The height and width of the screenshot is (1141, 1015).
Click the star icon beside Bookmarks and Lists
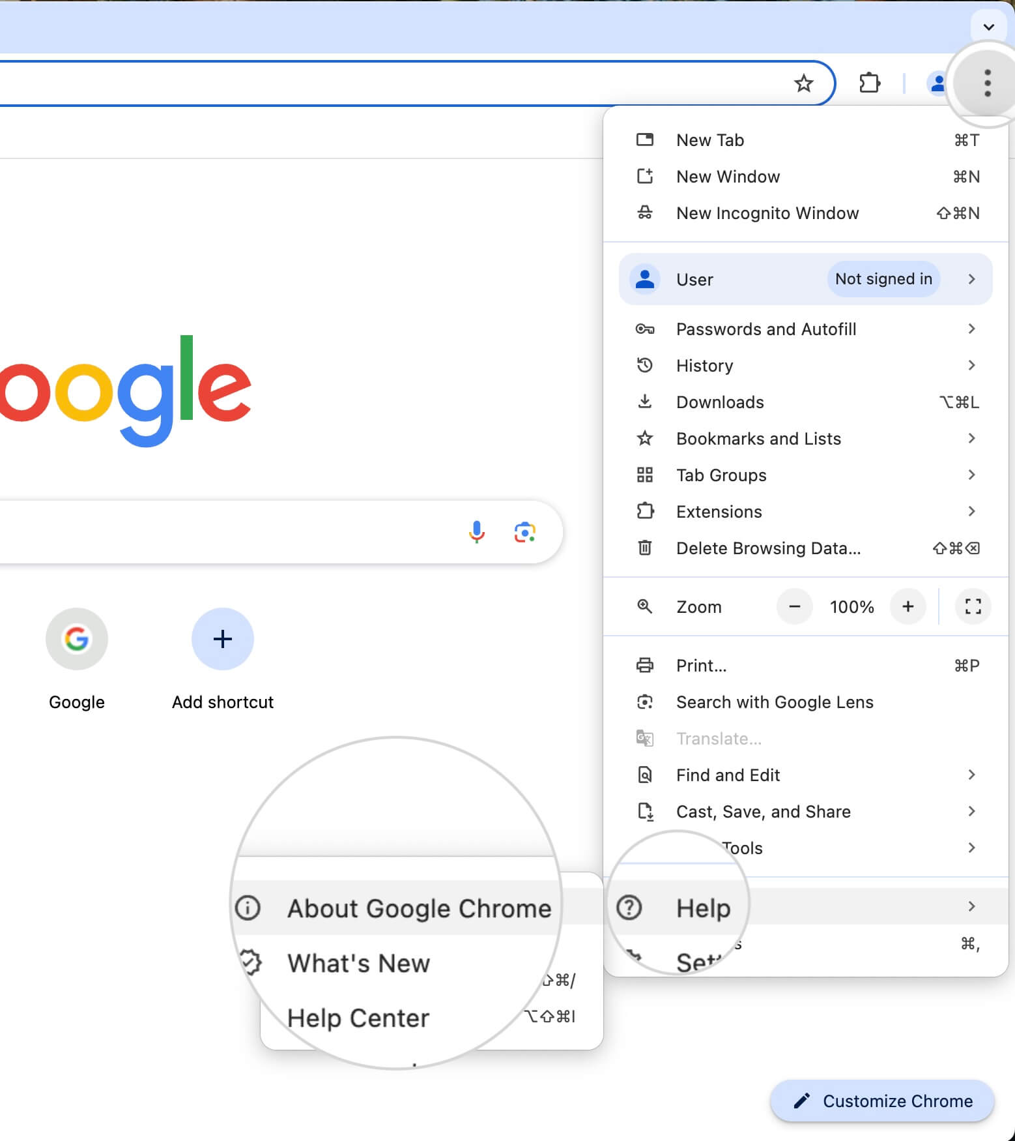coord(644,438)
